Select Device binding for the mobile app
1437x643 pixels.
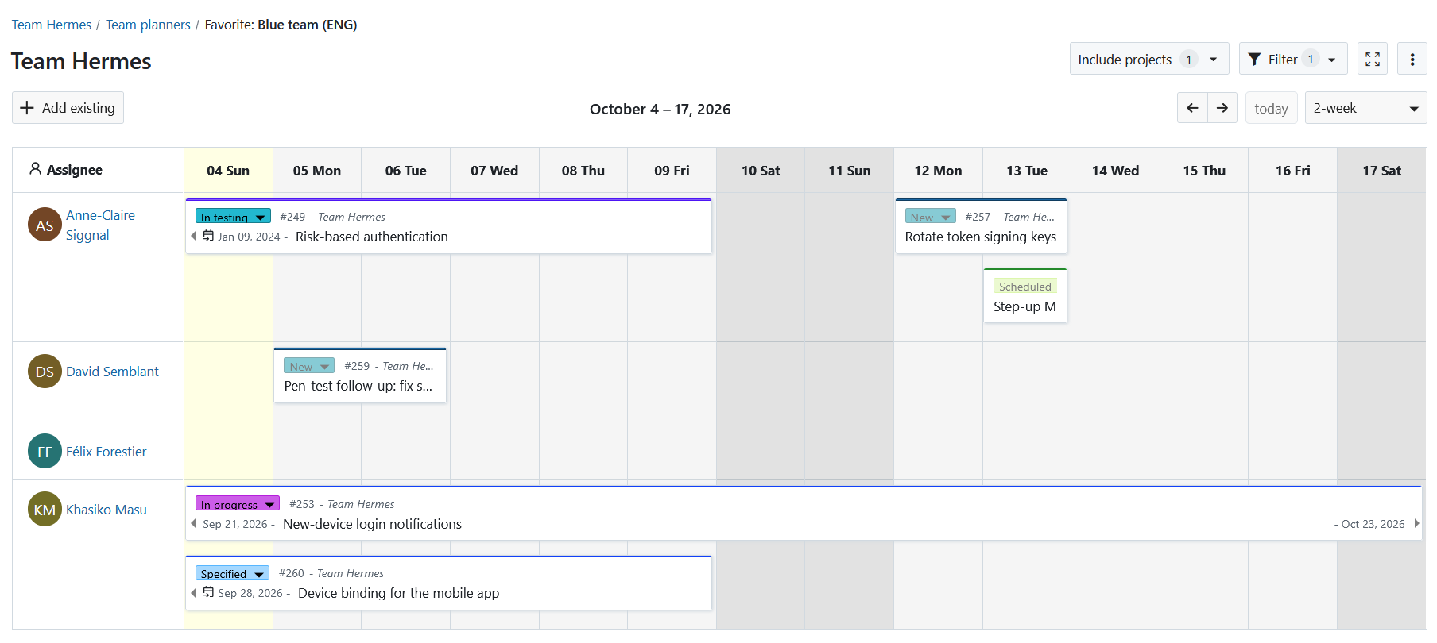pos(448,583)
